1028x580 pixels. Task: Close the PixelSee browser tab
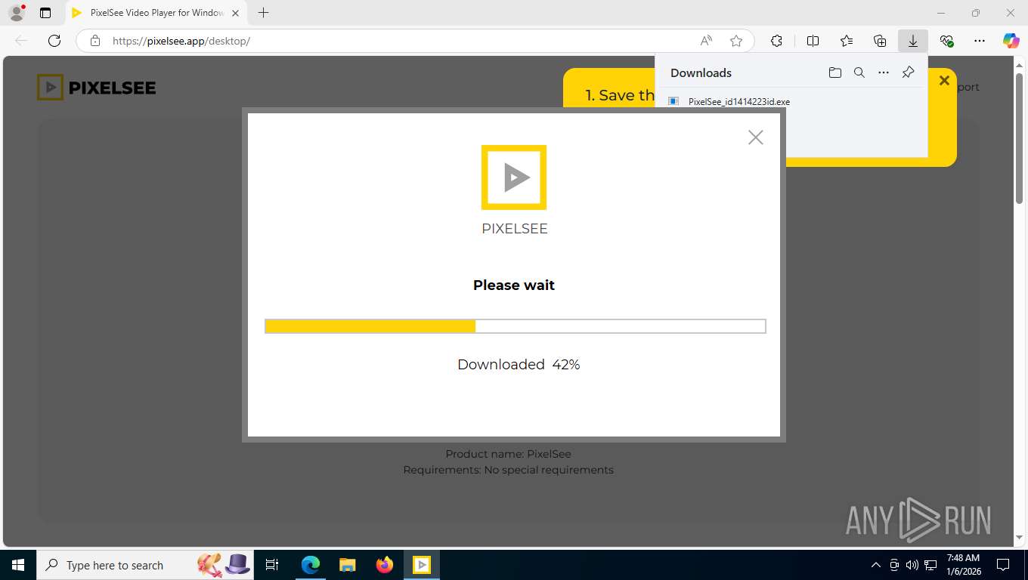pos(235,13)
